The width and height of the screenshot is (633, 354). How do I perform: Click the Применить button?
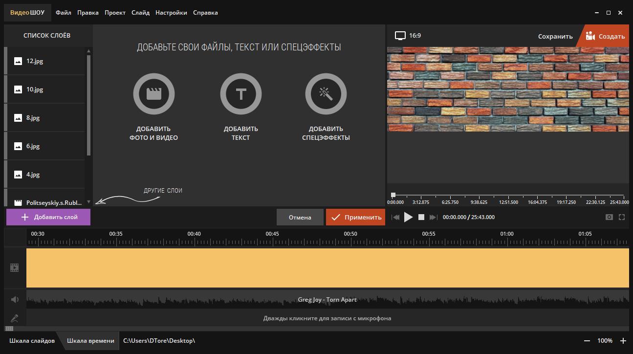tap(355, 217)
